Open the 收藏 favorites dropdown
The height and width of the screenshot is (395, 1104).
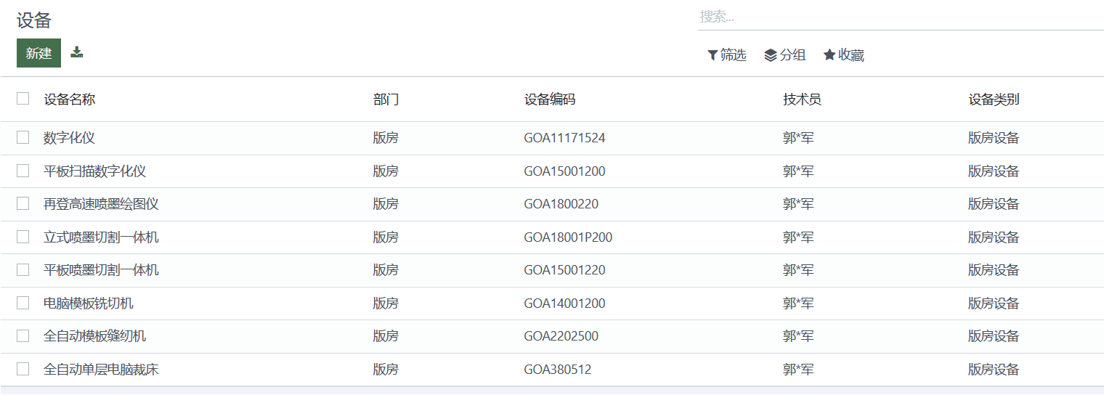(844, 55)
